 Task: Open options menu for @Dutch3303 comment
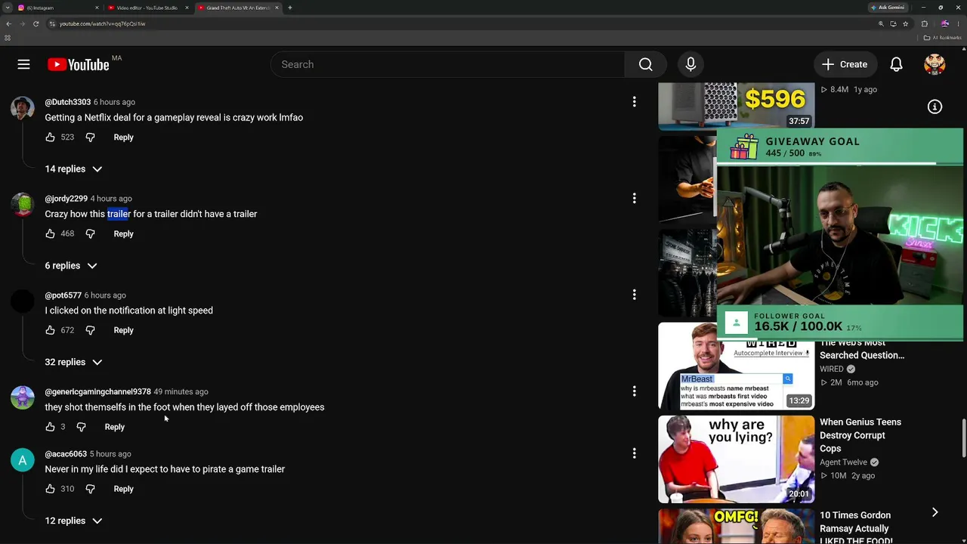point(635,102)
